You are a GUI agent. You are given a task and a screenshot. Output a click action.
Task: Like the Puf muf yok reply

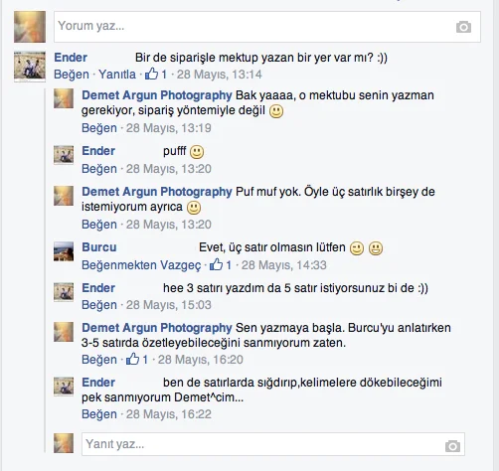click(99, 225)
